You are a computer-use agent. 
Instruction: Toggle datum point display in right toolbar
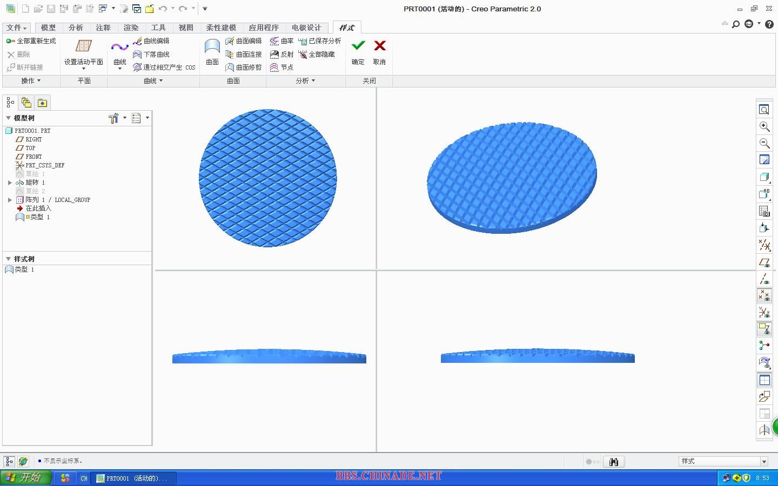(764, 296)
